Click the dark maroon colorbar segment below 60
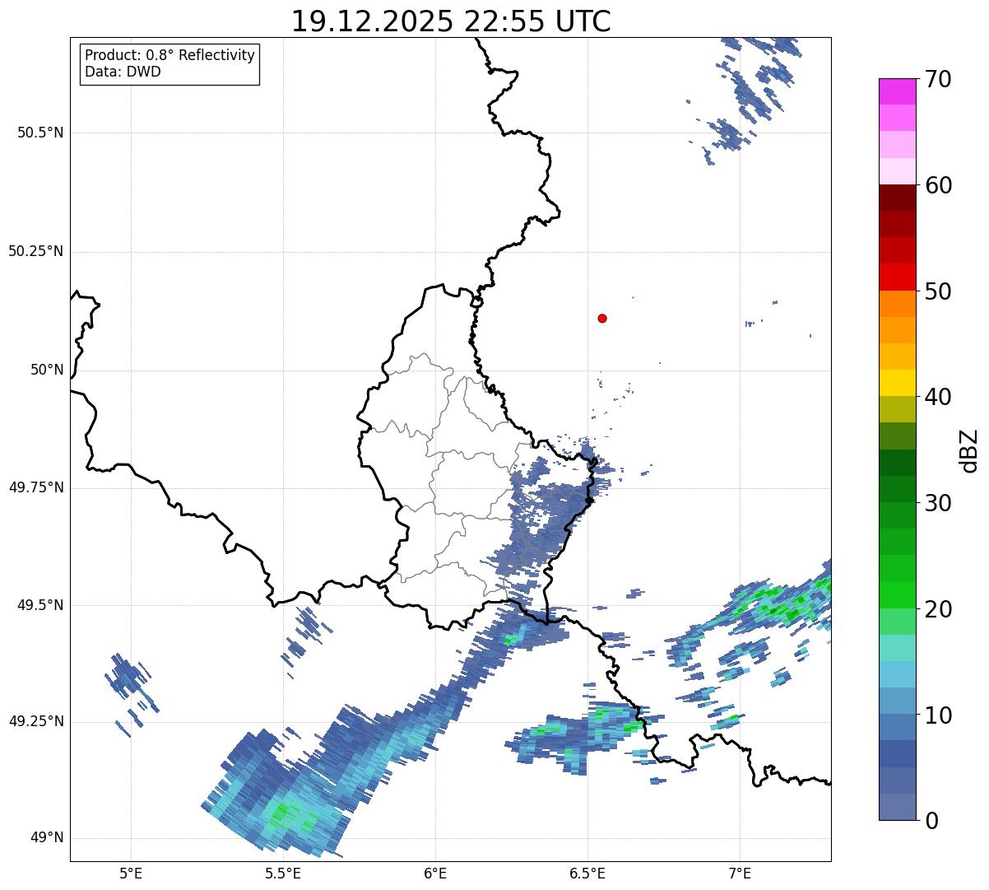The image size is (989, 890). pos(898,198)
